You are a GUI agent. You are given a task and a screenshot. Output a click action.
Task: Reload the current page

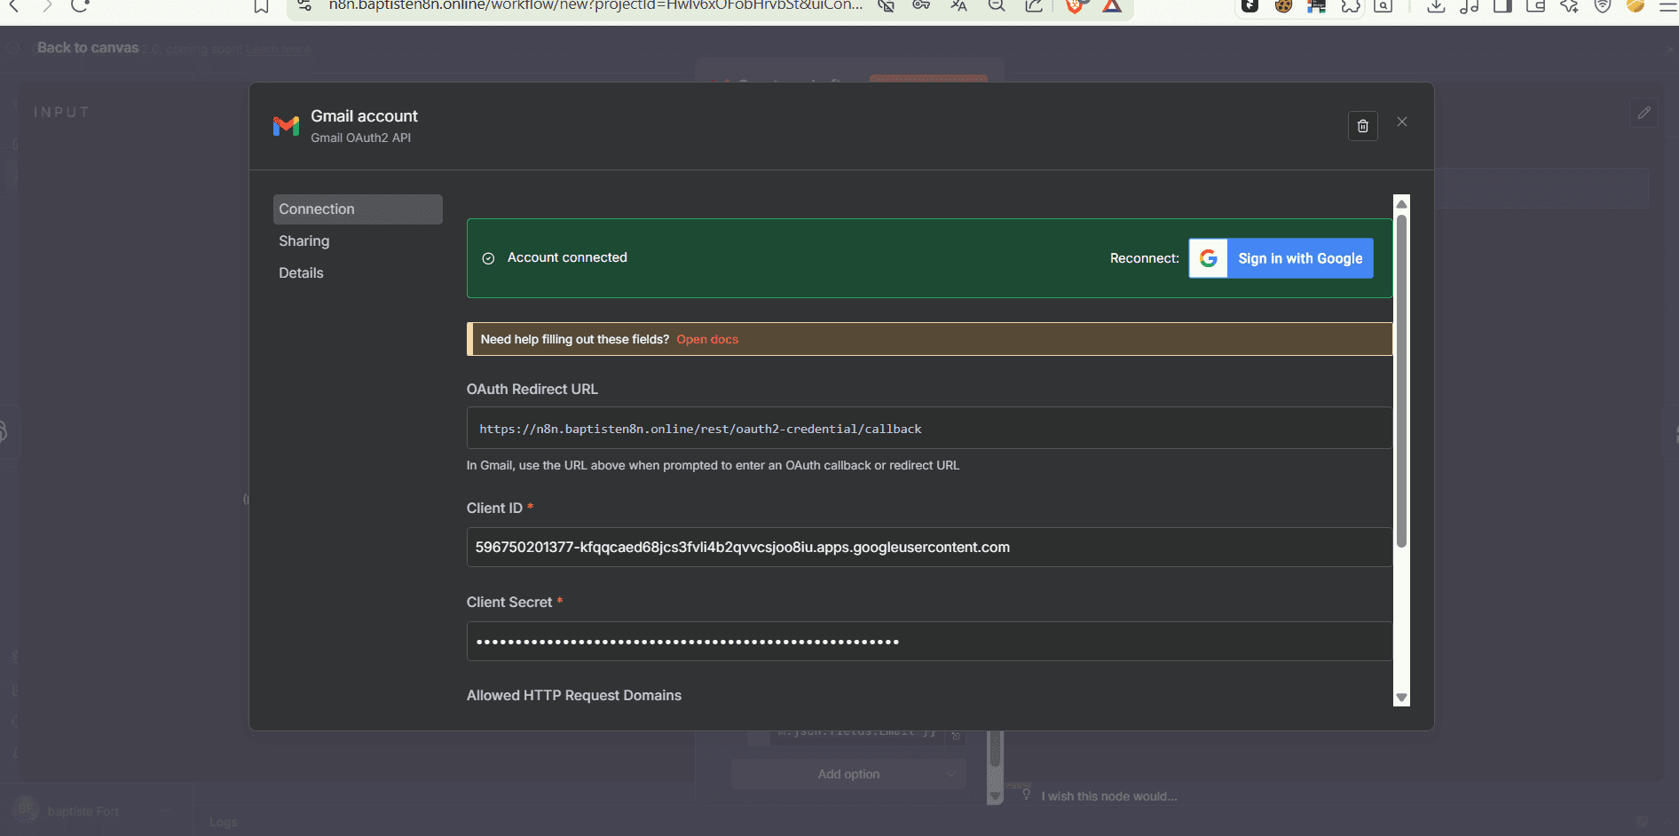(80, 6)
